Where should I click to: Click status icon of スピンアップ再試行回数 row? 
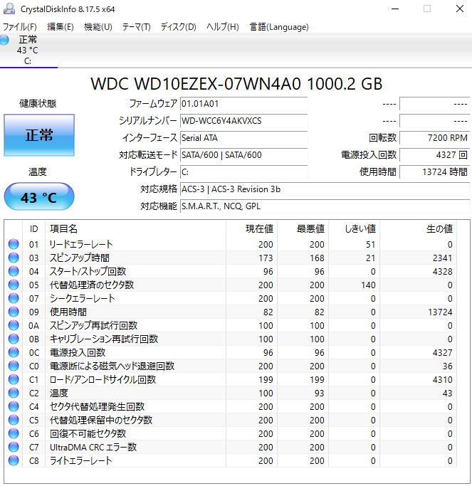click(x=14, y=325)
